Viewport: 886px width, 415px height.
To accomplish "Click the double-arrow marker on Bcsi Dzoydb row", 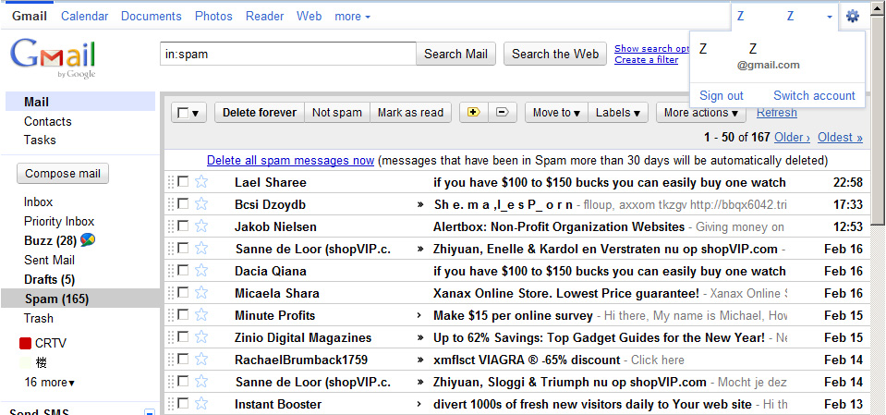I will 419,204.
